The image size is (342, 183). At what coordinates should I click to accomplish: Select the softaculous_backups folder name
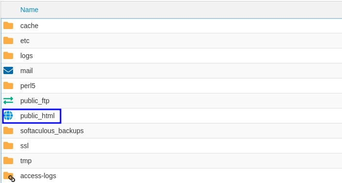(x=52, y=131)
